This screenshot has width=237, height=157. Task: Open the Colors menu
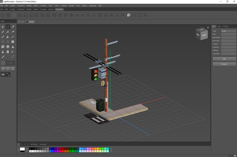[x=57, y=6]
